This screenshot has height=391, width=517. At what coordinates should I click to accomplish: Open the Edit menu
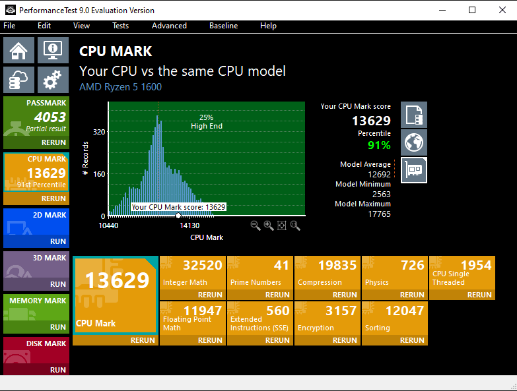pyautogui.click(x=44, y=26)
